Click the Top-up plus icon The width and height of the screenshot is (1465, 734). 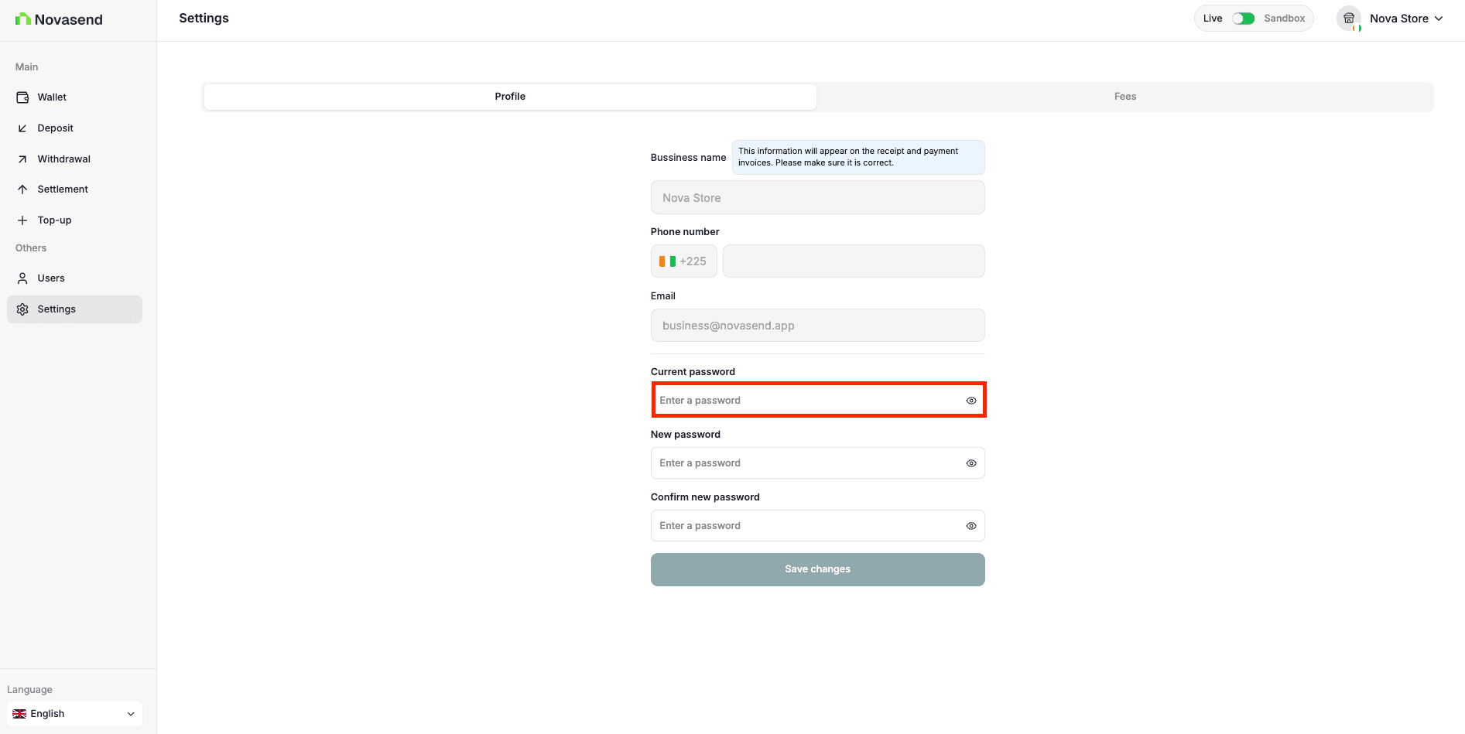pyautogui.click(x=22, y=220)
